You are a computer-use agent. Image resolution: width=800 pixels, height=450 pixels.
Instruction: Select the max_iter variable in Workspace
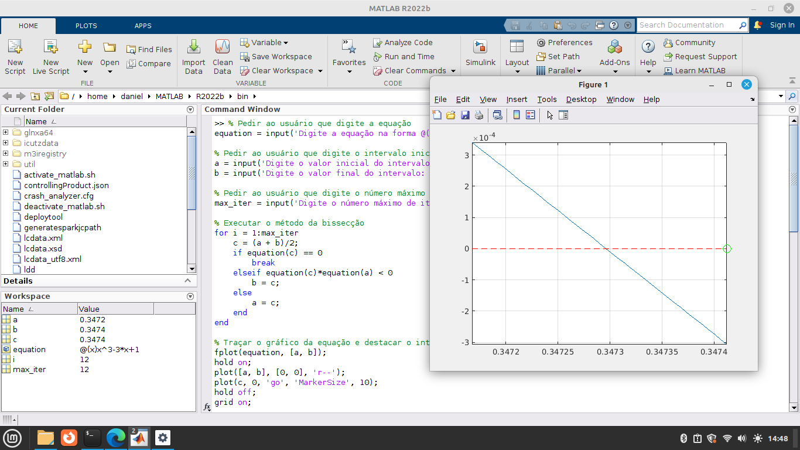[x=29, y=369]
